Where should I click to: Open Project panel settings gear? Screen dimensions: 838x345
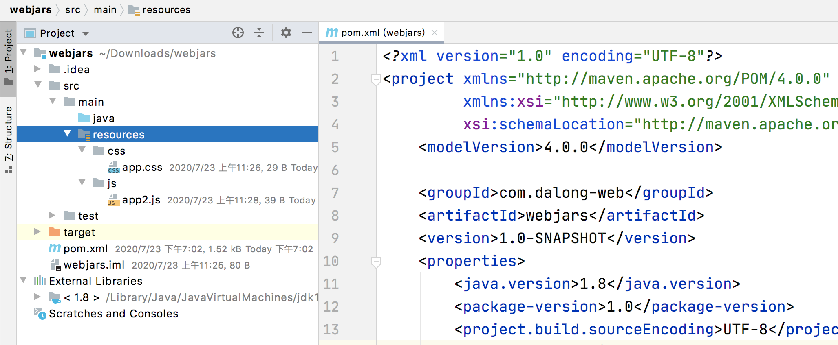(x=286, y=33)
